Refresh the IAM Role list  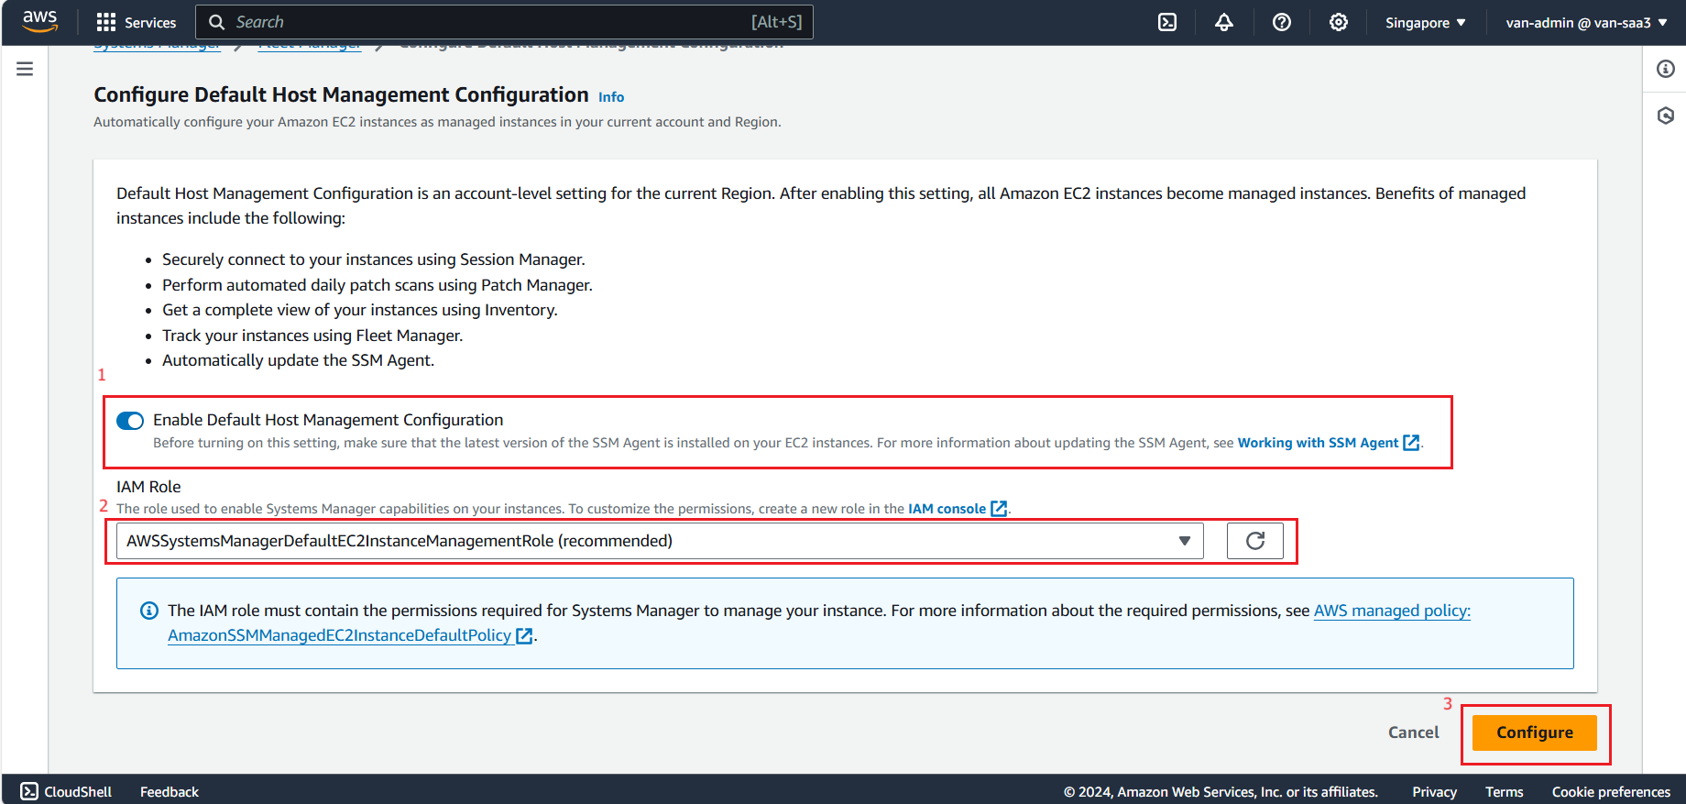tap(1255, 541)
